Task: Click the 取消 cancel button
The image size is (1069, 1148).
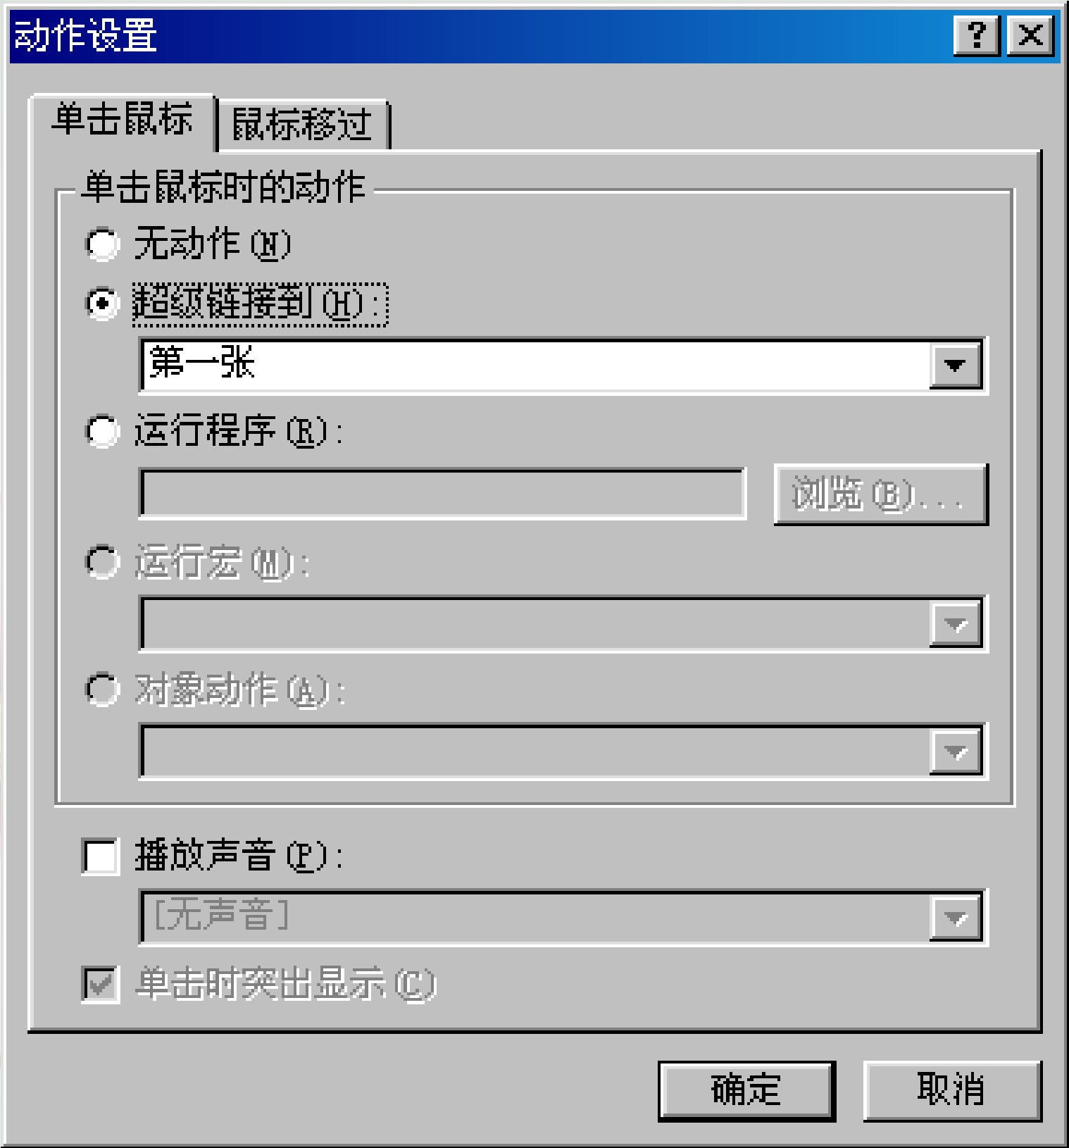Action: (x=951, y=1090)
